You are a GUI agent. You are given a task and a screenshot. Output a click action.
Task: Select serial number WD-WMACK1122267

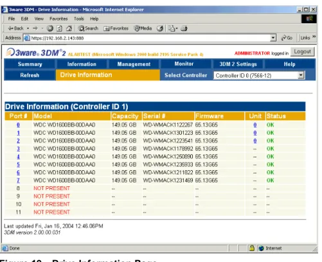tap(168, 125)
